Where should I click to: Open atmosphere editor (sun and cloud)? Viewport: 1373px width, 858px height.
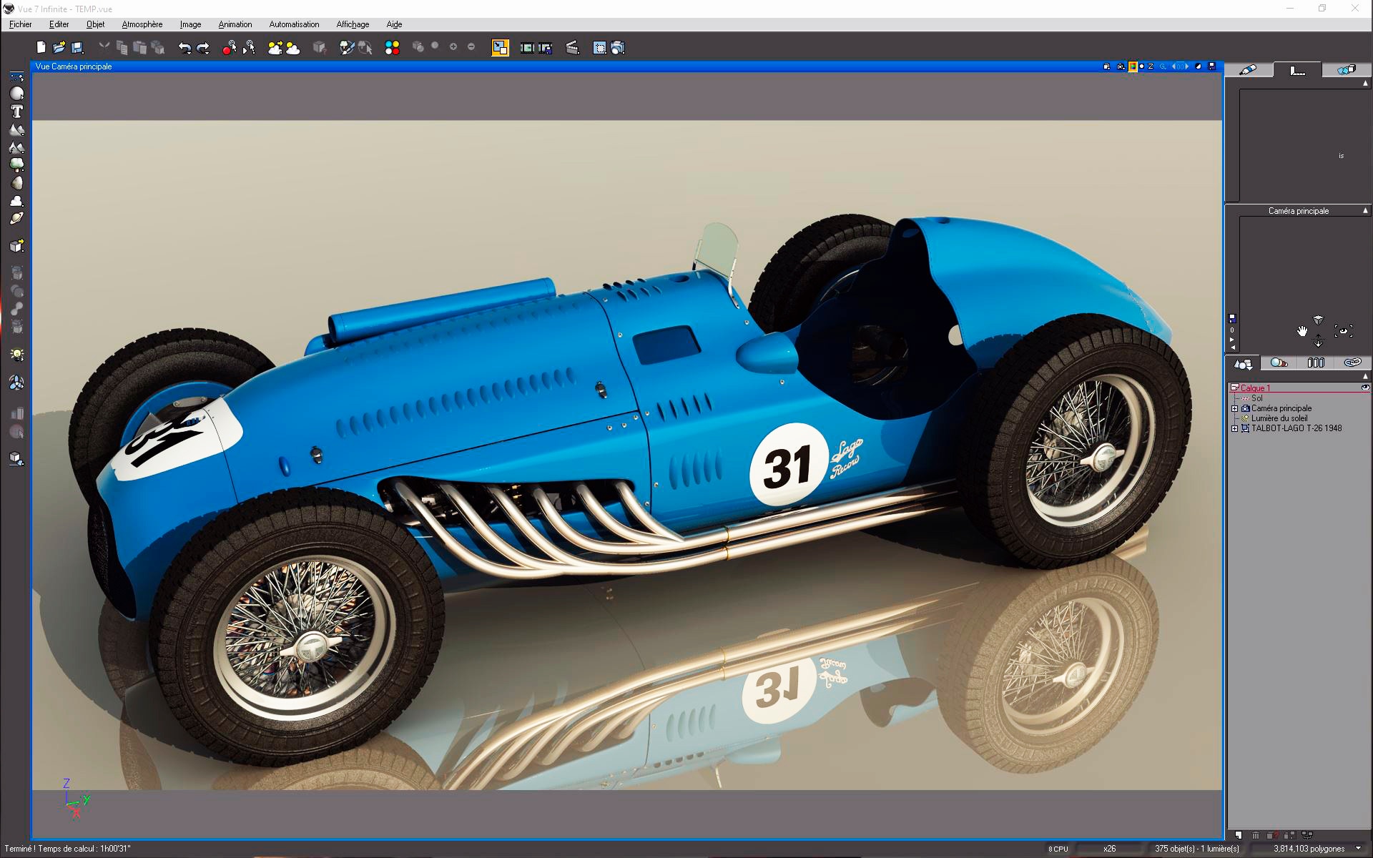click(292, 48)
